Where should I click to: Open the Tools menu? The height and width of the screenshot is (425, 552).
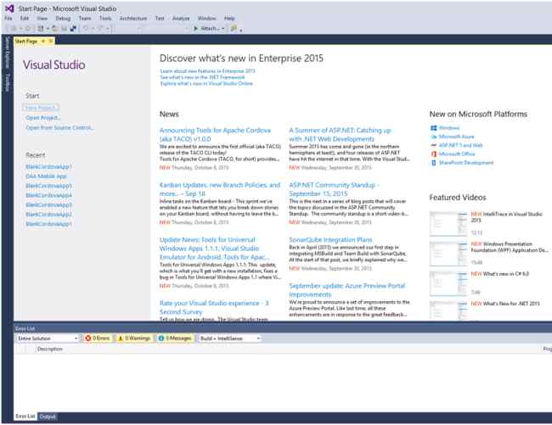coord(105,19)
